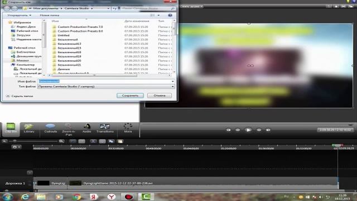Screen dimensions: 357x201
Task: Click the timeline zoom in magnifier
Action: pos(61,141)
